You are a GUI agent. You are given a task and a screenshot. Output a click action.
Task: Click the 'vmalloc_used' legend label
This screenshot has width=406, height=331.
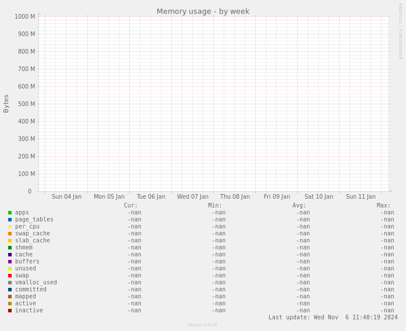point(36,283)
